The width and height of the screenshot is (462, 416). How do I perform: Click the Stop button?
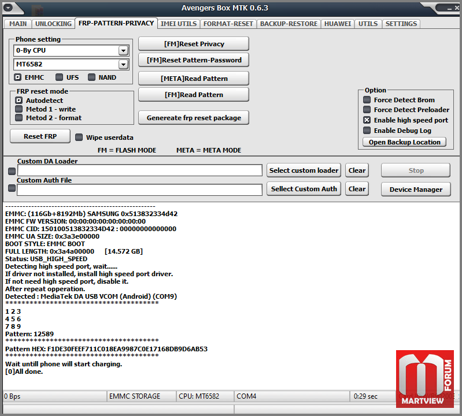click(x=416, y=170)
